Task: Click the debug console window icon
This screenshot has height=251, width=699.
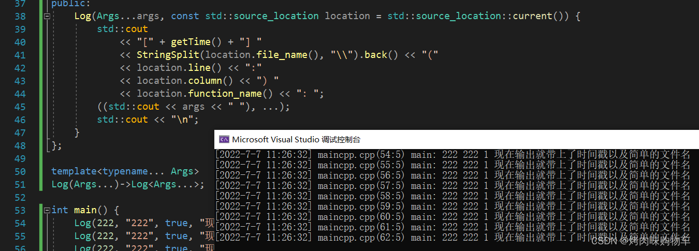Action: click(x=224, y=139)
